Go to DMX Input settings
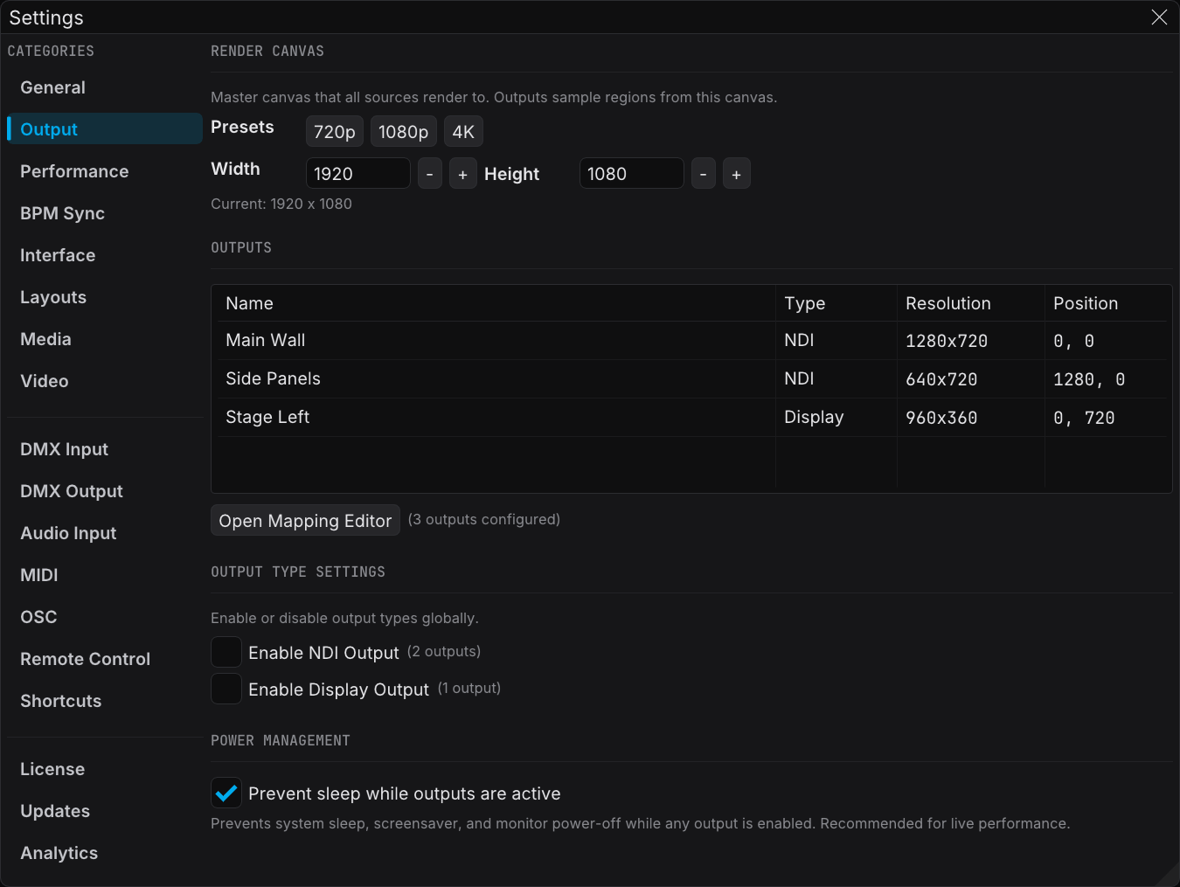 coord(105,449)
